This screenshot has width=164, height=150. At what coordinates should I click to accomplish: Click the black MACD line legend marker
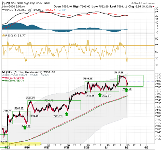pyautogui.click(x=3, y=10)
